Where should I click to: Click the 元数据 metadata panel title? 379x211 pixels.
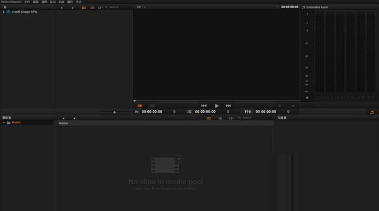pos(282,118)
